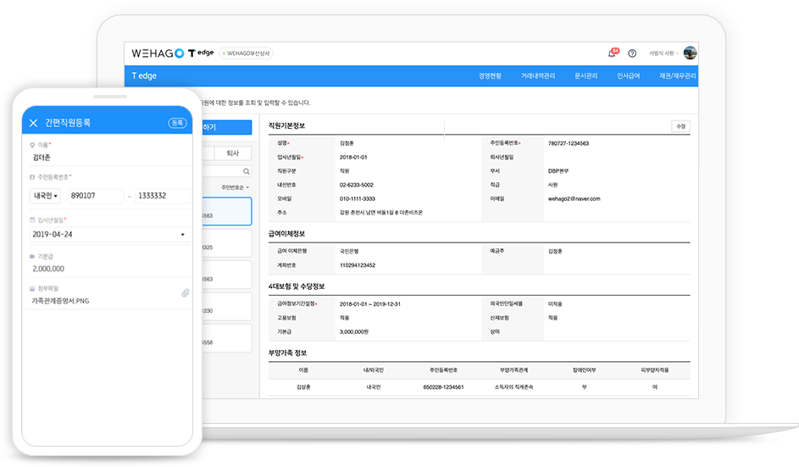Open the notification bell icon
Screen dimensions: 799x467
click(x=612, y=53)
